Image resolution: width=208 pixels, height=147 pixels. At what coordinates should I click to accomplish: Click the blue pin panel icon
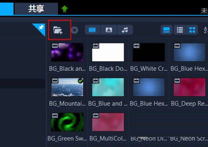pos(39,29)
